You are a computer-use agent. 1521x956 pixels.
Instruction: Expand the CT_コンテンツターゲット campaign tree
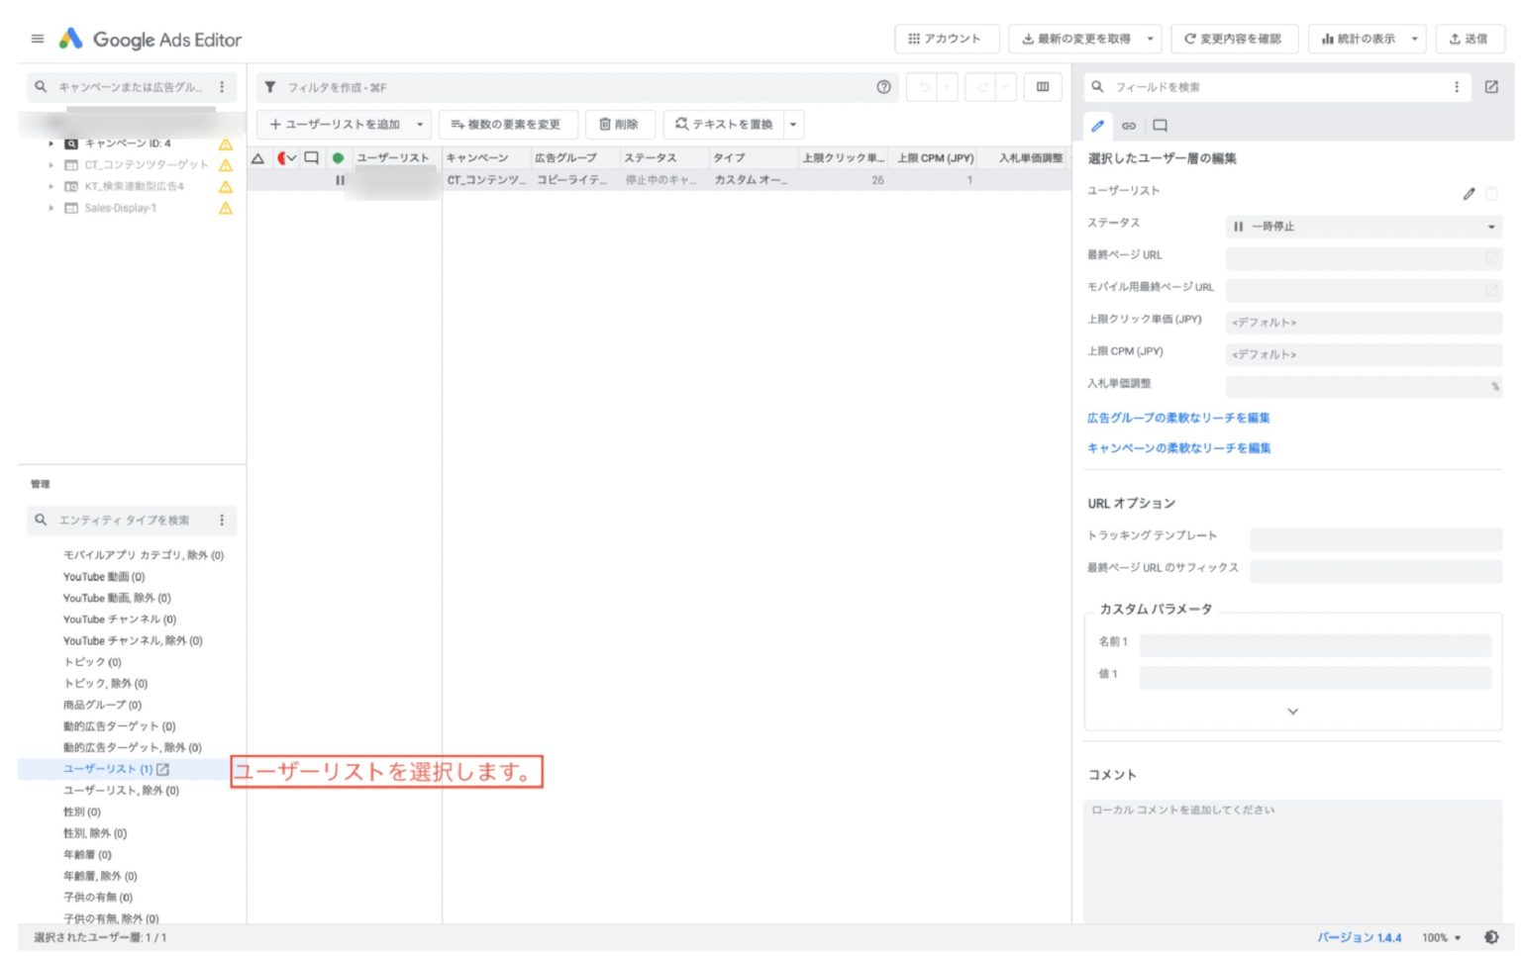pos(51,165)
